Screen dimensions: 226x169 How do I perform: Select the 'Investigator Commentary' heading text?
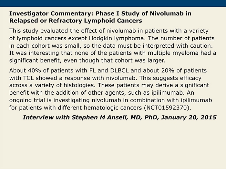point(51,14)
